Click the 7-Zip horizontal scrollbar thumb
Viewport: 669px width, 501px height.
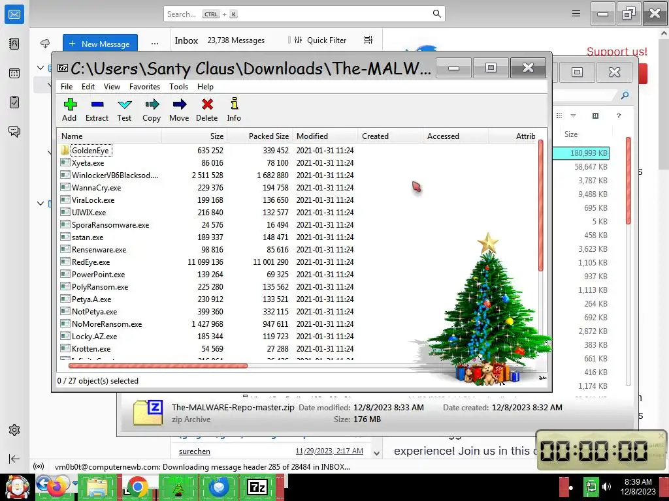158,365
